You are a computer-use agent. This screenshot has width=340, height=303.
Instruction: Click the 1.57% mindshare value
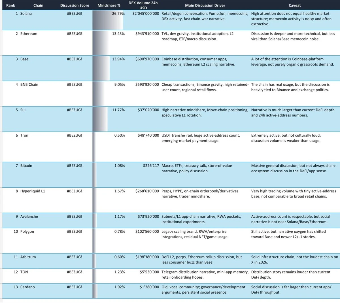click(x=120, y=191)
